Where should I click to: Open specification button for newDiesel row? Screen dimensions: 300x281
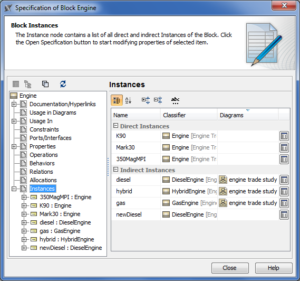(284, 214)
